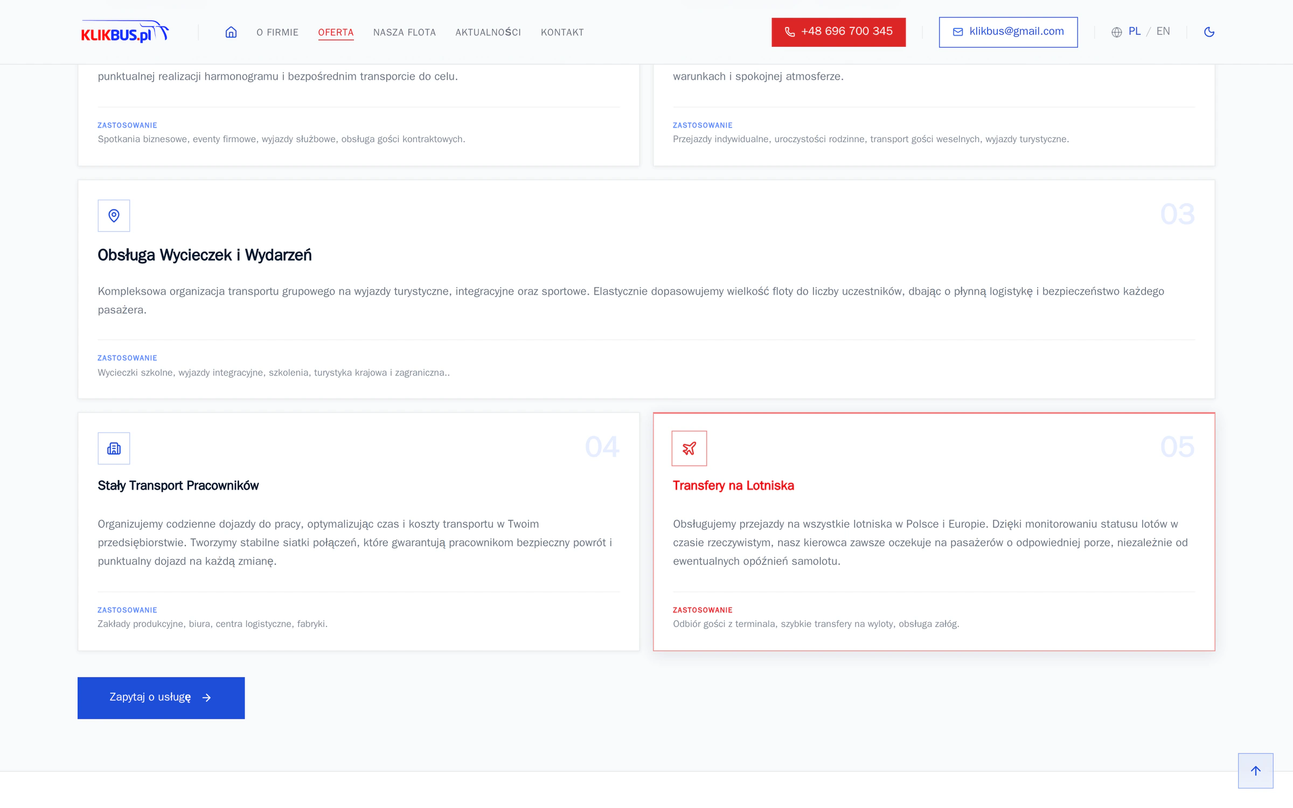Screen dimensions: 1293x808
Task: Click the Zapytaj o usługę button
Action: pyautogui.click(x=161, y=698)
